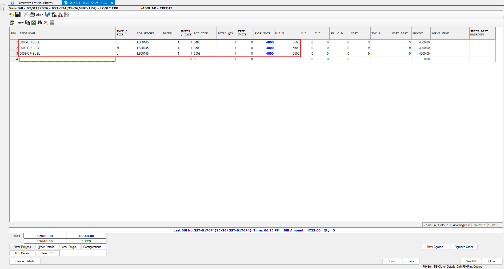The height and width of the screenshot is (269, 504).
Task: Close the Sale Bill tab
Action: 112,3
